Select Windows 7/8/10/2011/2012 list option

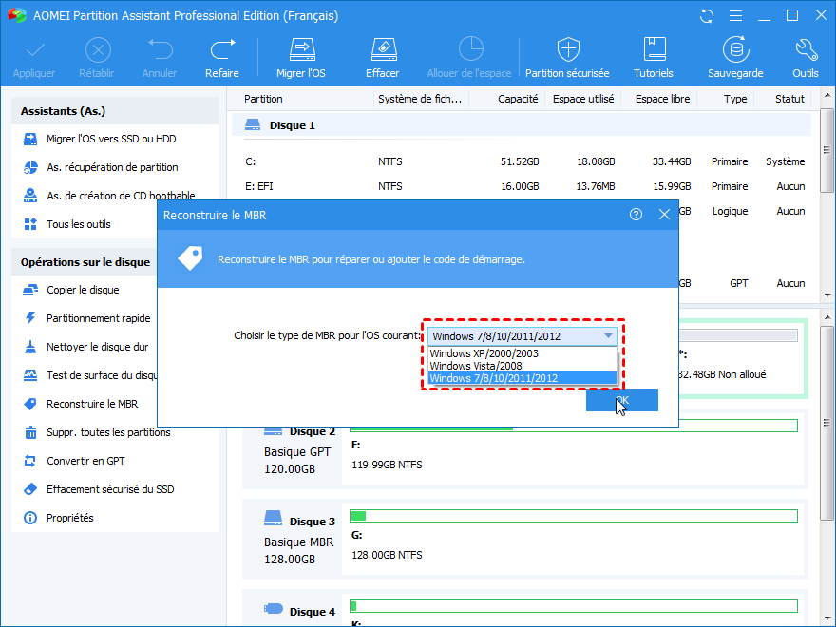pyautogui.click(x=493, y=378)
